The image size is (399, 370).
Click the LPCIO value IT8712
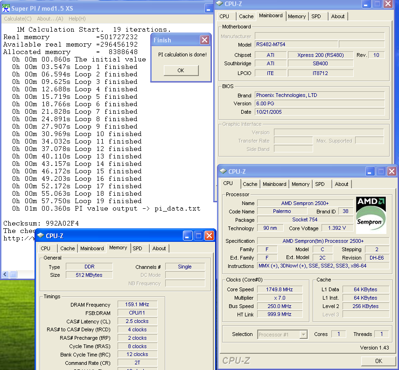(x=321, y=73)
